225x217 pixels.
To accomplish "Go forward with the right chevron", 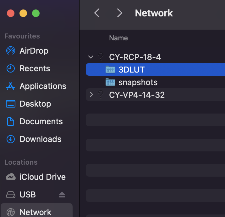I will pos(119,13).
